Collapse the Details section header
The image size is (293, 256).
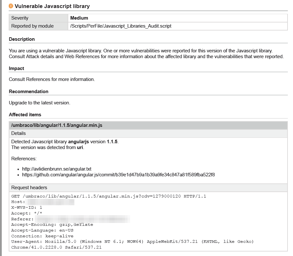coord(19,133)
